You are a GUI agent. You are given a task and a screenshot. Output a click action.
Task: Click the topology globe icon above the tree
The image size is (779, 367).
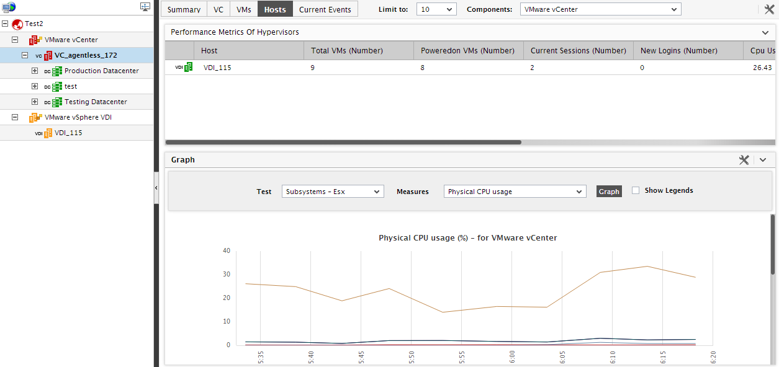[9, 7]
